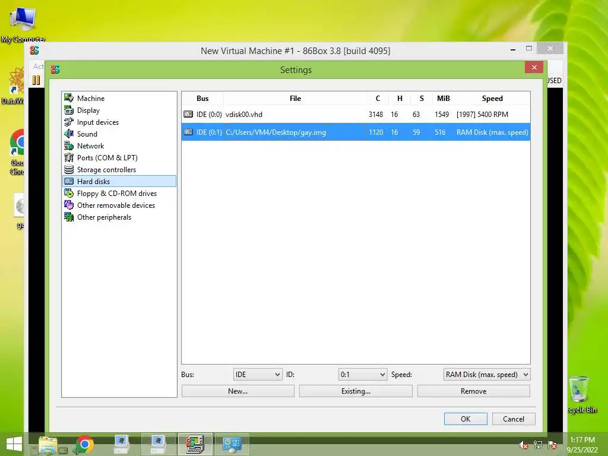Viewport: 608px width, 456px height.
Task: Click the pause button in 86Box toolbar
Action: [x=36, y=80]
